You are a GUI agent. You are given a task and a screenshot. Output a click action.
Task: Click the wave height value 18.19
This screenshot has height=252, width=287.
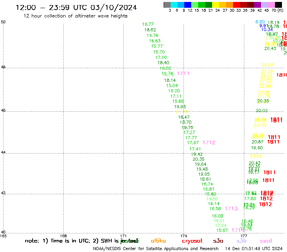tap(274, 22)
